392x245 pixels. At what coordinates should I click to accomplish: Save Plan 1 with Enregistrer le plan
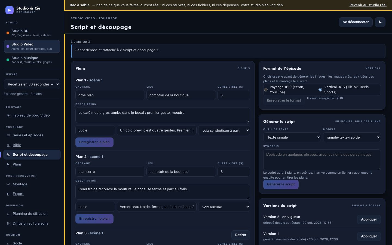(x=94, y=142)
